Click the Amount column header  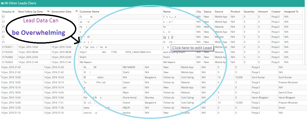[x=263, y=11]
